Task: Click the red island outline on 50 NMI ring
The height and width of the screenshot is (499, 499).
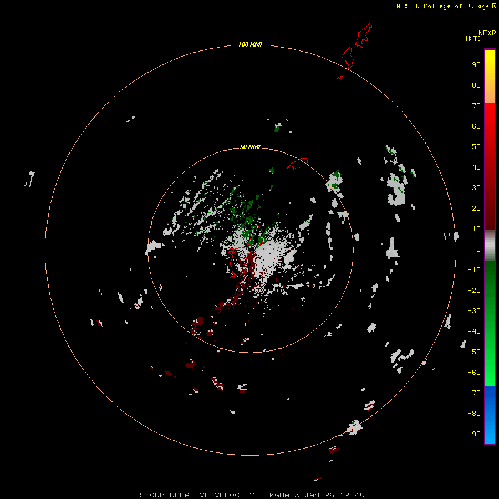Action: click(x=298, y=164)
